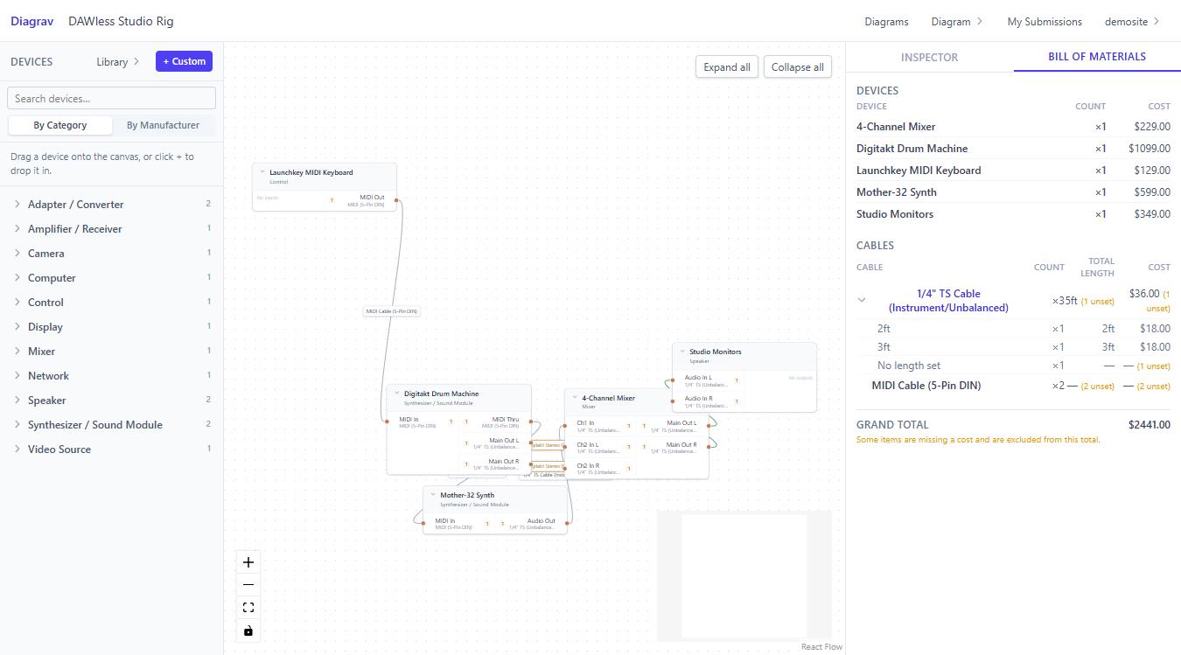Image resolution: width=1181 pixels, height=655 pixels.
Task: Click the minimap overview
Action: [744, 576]
